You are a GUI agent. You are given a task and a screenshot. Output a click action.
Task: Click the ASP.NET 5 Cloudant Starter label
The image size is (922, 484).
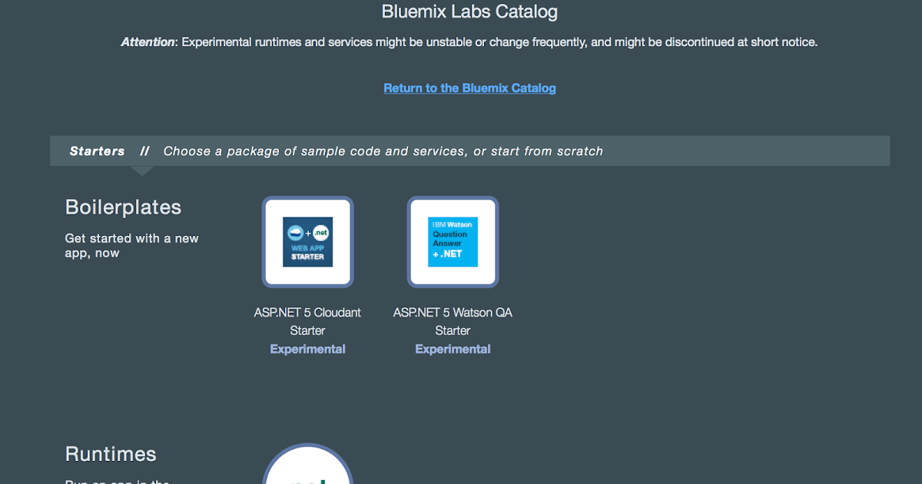tap(307, 321)
